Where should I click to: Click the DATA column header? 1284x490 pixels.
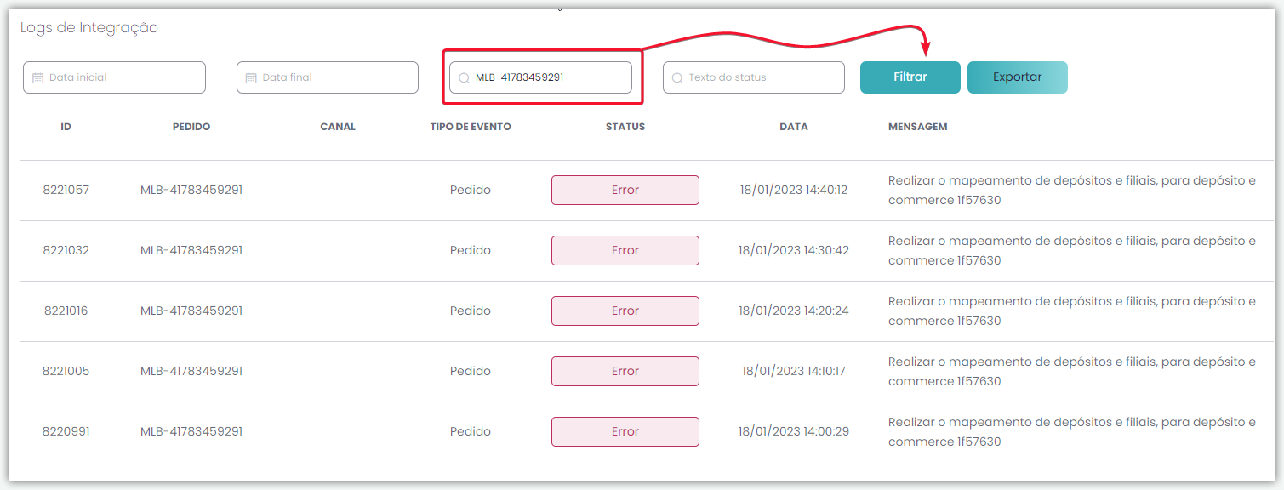[794, 127]
